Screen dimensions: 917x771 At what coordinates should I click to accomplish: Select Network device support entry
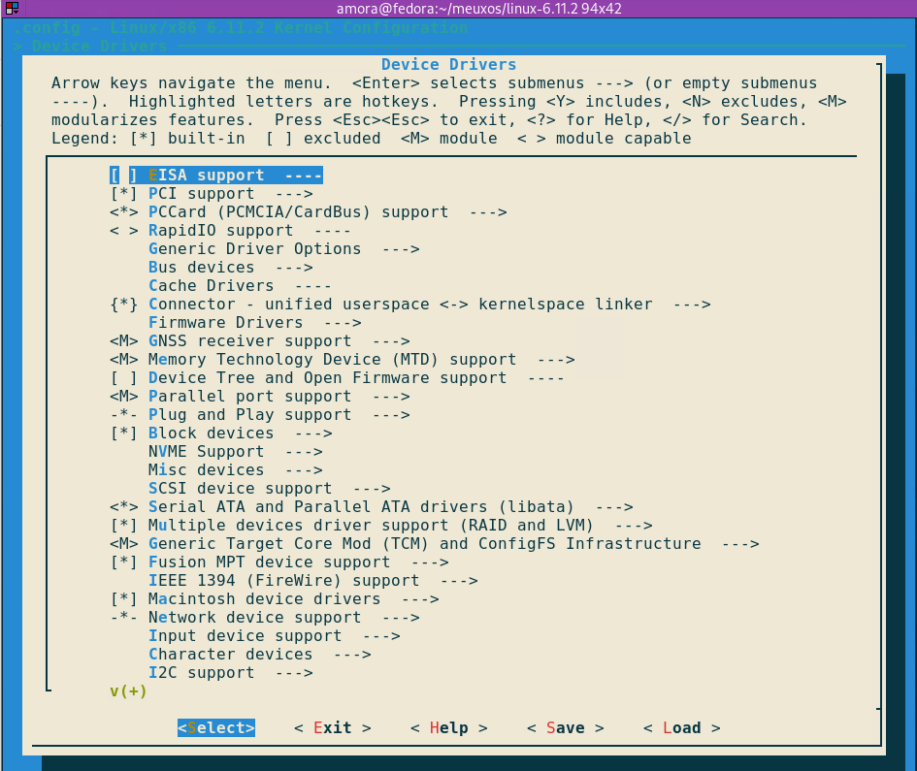(265, 617)
